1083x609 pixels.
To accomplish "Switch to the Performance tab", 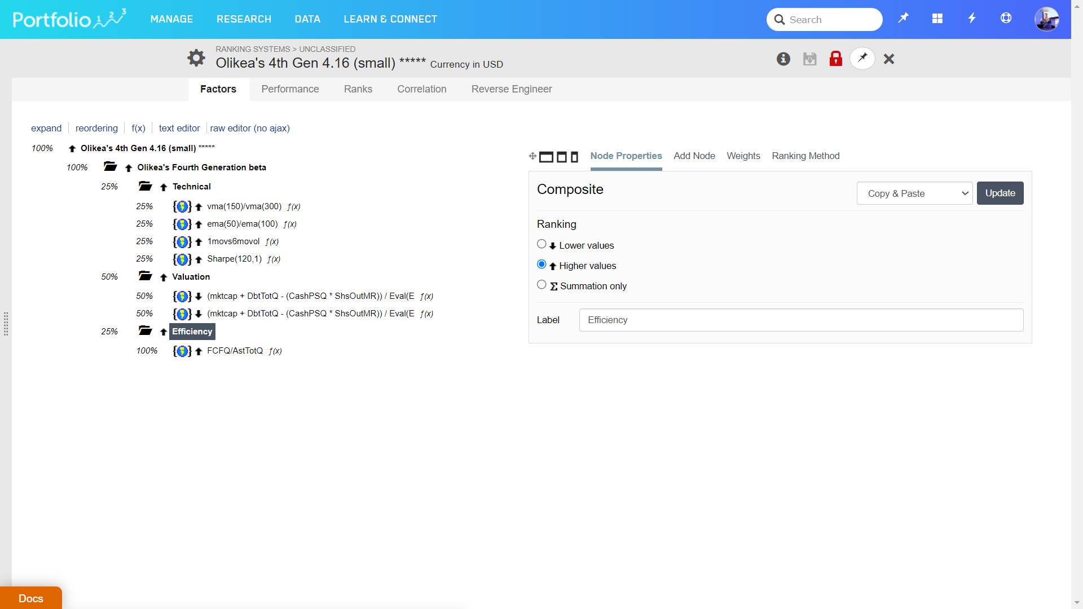I will point(290,89).
